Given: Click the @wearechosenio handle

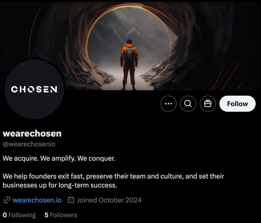Looking at the screenshot, I should 29,144.
